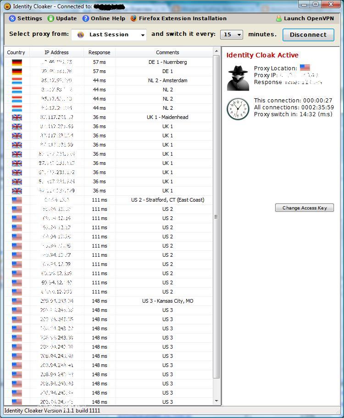Click the globe icon in the proxy selector
Screen dimensions: 344x418
point(80,34)
